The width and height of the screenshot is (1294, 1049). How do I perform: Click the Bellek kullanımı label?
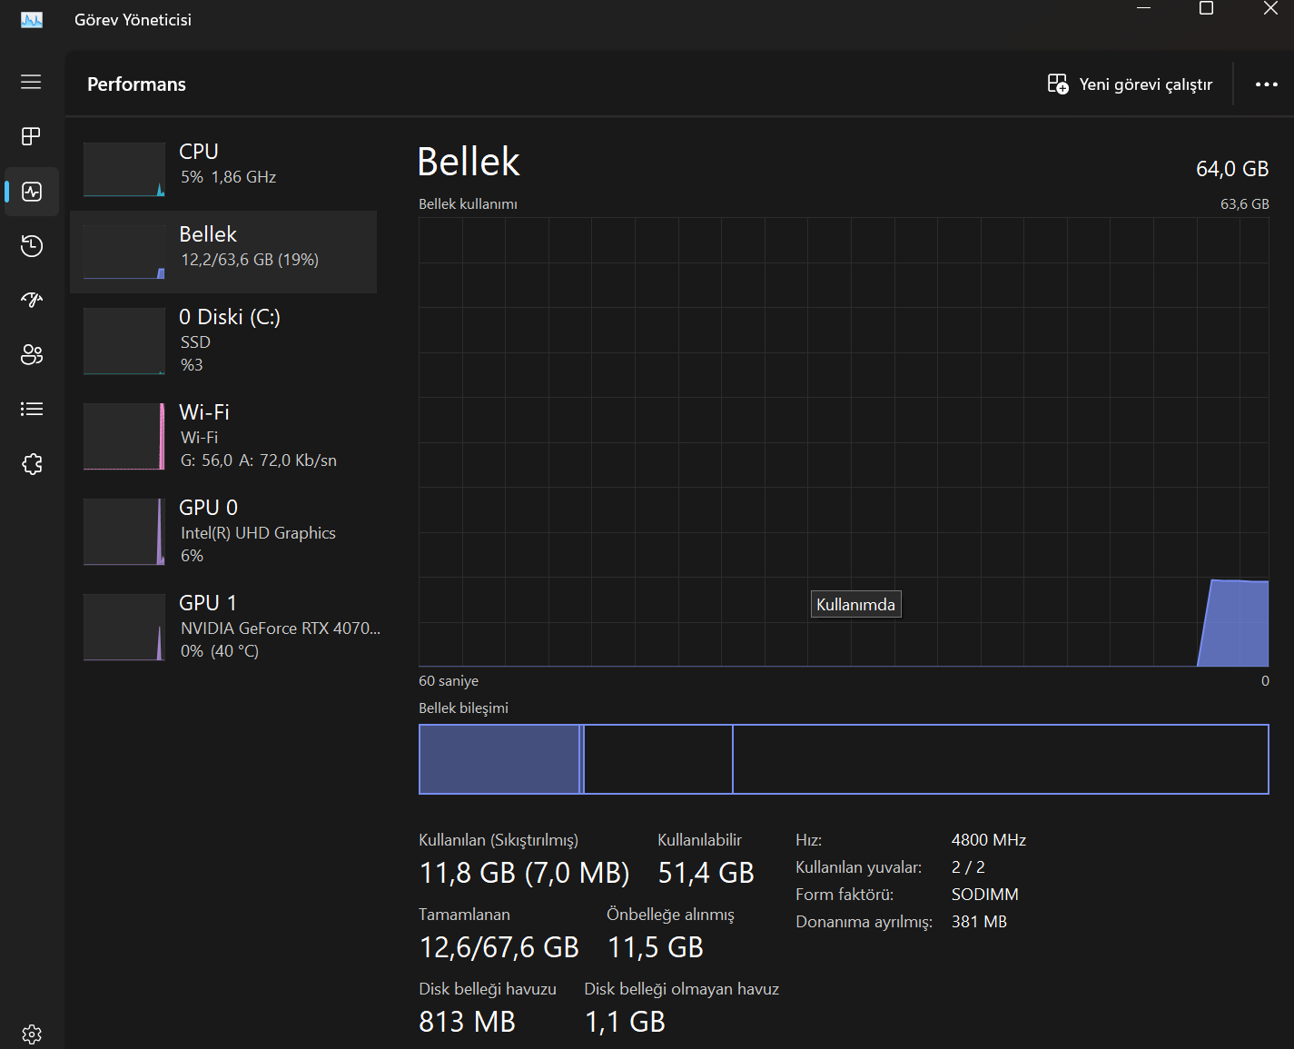click(468, 204)
